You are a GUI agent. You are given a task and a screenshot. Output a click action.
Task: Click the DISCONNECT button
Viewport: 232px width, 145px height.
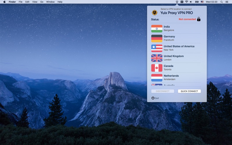[163, 91]
